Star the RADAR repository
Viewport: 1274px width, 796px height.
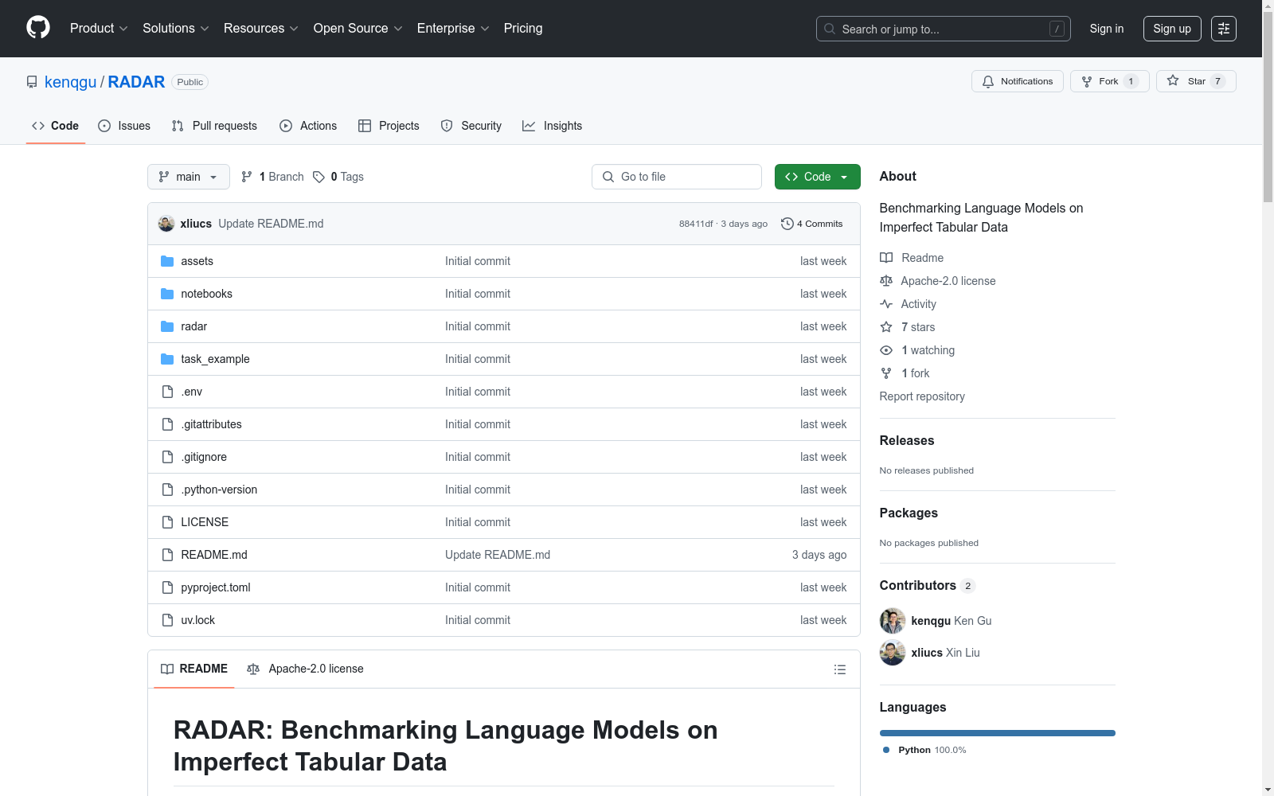tap(1195, 81)
